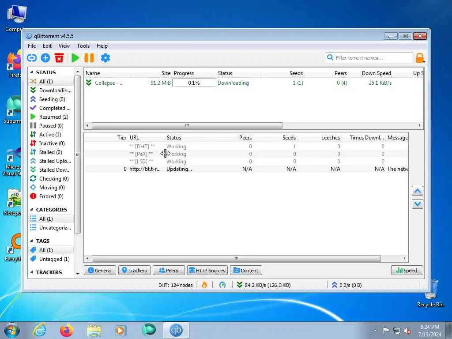Image resolution: width=452 pixels, height=339 pixels.
Task: Open the Help menu
Action: [x=102, y=46]
